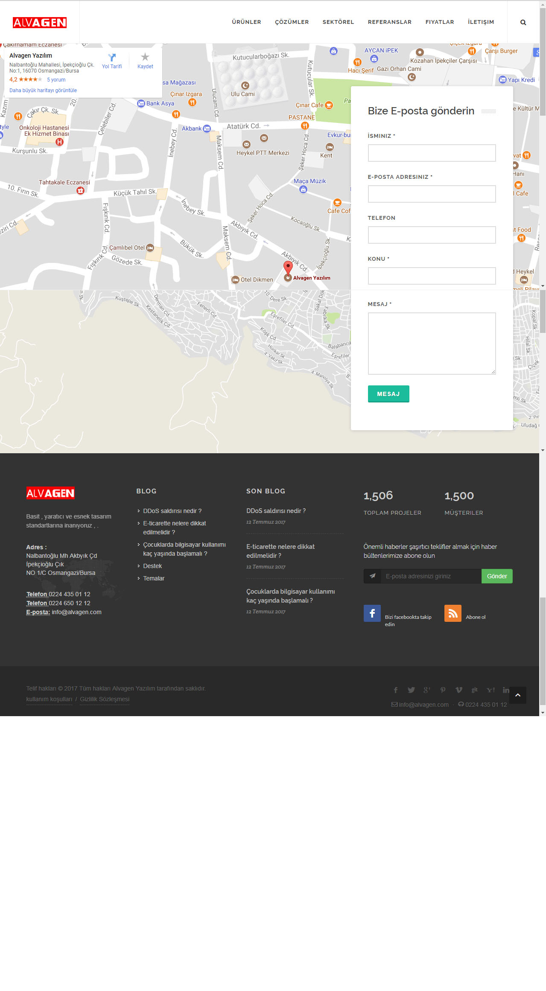Click info@alvagen.com in the bottom bar

point(423,705)
